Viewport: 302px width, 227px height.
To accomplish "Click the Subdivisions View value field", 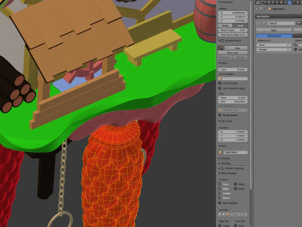I will 274,45.
